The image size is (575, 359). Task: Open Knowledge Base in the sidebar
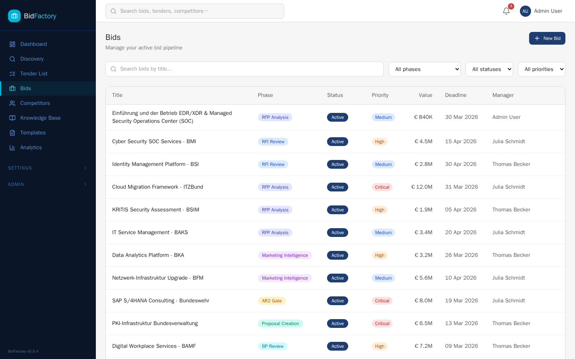pyautogui.click(x=48, y=118)
